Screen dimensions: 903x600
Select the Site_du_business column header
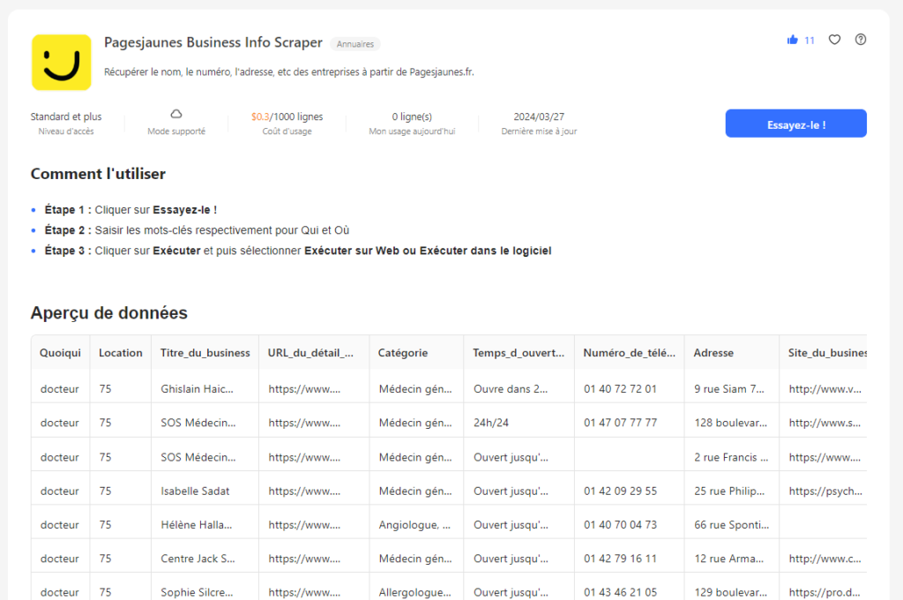(x=824, y=353)
